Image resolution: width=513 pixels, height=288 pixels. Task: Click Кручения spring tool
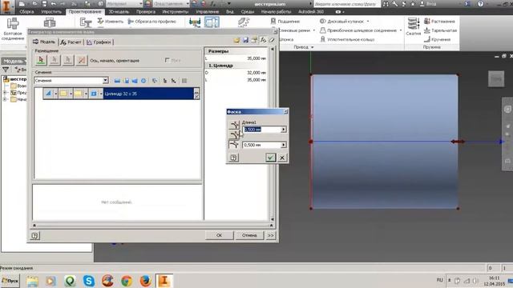[437, 39]
